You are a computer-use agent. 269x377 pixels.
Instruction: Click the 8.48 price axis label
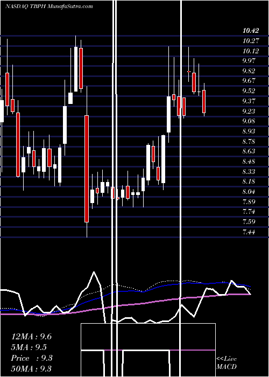click(249, 162)
